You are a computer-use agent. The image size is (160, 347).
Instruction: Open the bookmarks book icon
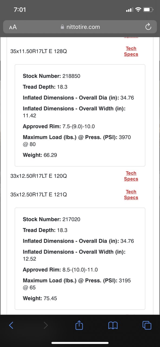coord(113,325)
